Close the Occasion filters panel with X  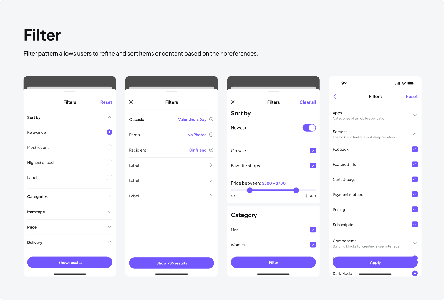click(131, 102)
